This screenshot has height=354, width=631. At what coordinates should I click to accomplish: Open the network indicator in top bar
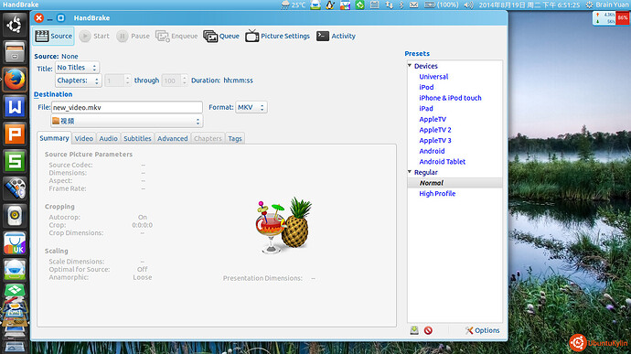390,5
